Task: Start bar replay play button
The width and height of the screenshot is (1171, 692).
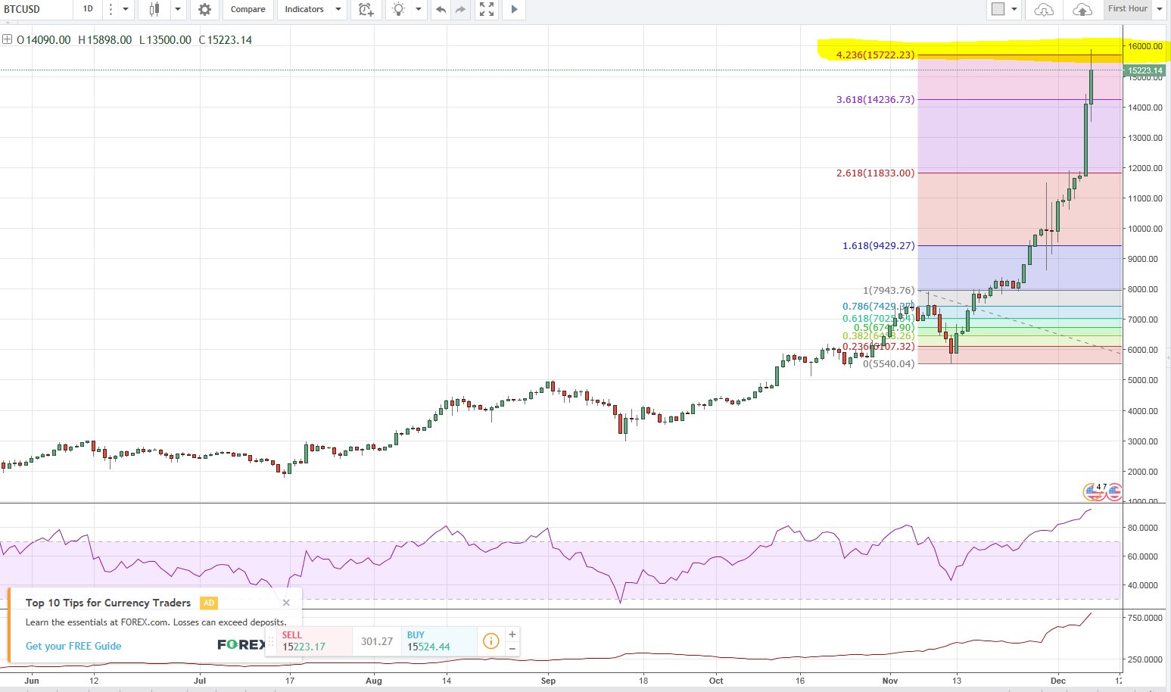Action: [x=514, y=9]
